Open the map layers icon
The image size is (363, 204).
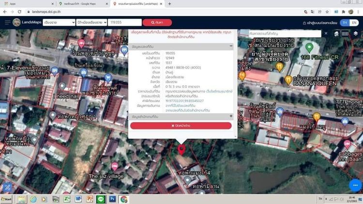click(x=356, y=34)
